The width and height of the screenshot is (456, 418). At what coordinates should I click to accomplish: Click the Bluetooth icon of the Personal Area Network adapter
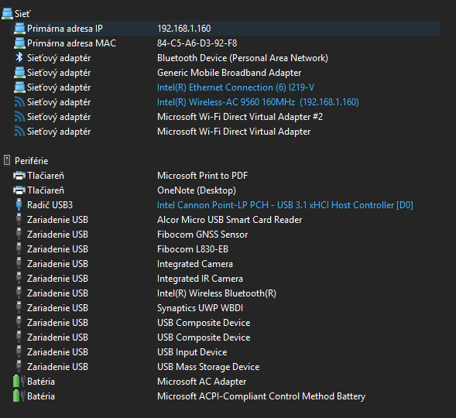[19, 57]
